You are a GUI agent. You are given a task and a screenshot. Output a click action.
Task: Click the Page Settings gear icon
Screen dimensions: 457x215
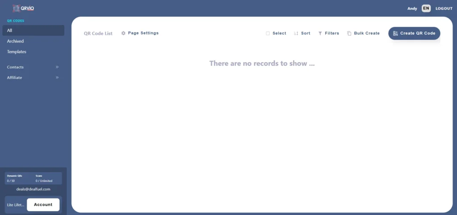tap(123, 33)
